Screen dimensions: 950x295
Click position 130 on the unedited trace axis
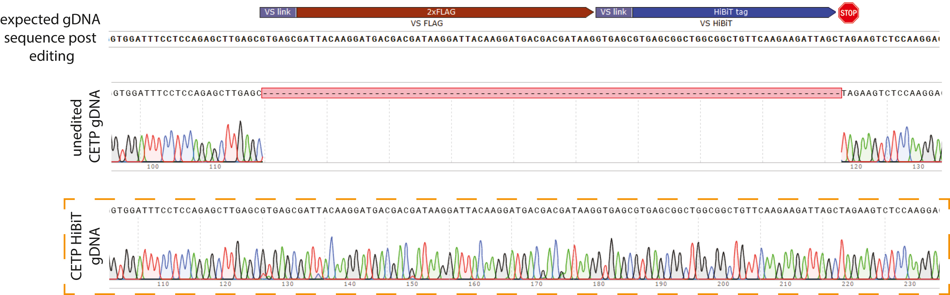click(918, 167)
